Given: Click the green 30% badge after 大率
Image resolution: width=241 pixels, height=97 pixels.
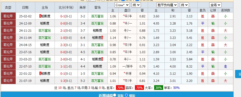Looking at the screenshot, I should tap(159, 88).
